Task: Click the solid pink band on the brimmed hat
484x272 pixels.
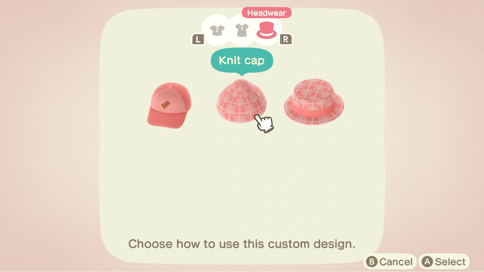Action: click(x=313, y=109)
